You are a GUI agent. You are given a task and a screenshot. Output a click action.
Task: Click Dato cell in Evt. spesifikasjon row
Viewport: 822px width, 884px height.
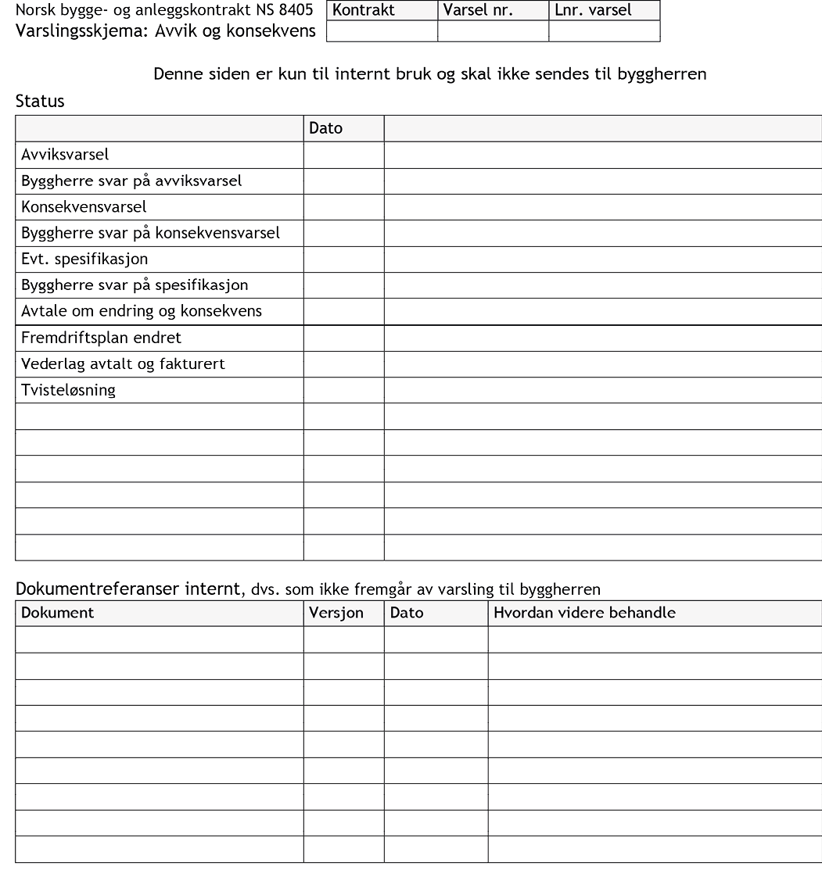click(343, 259)
